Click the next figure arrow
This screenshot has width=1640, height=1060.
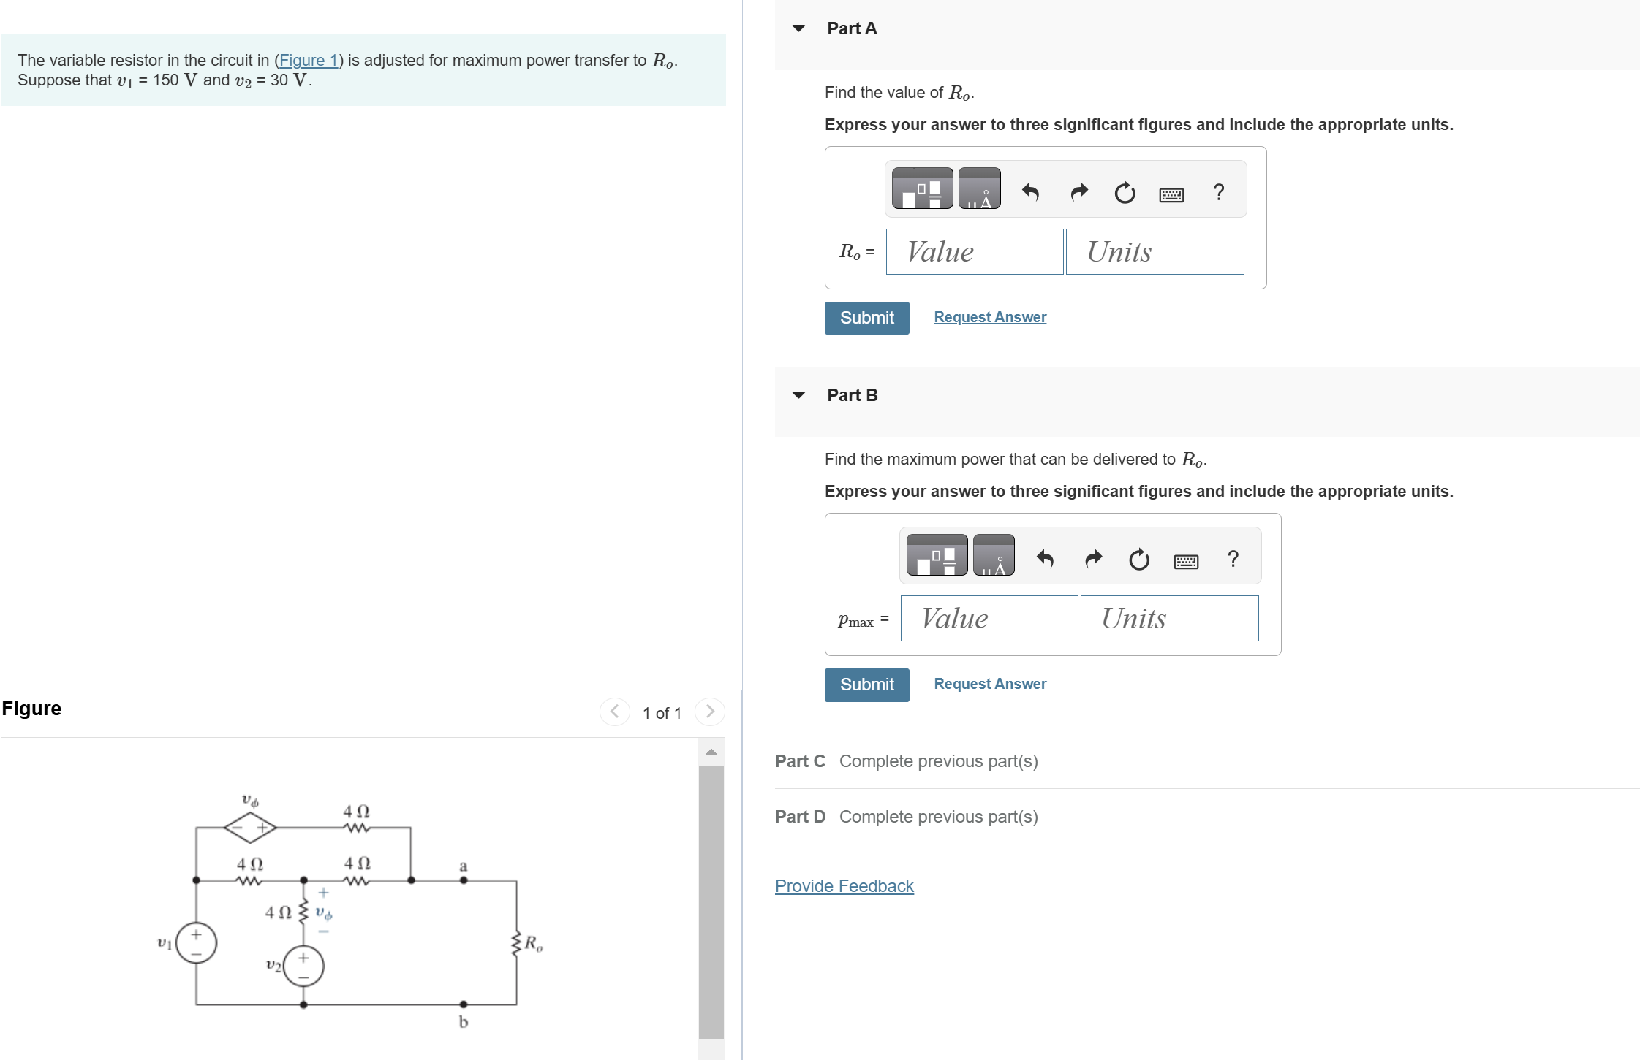click(709, 711)
